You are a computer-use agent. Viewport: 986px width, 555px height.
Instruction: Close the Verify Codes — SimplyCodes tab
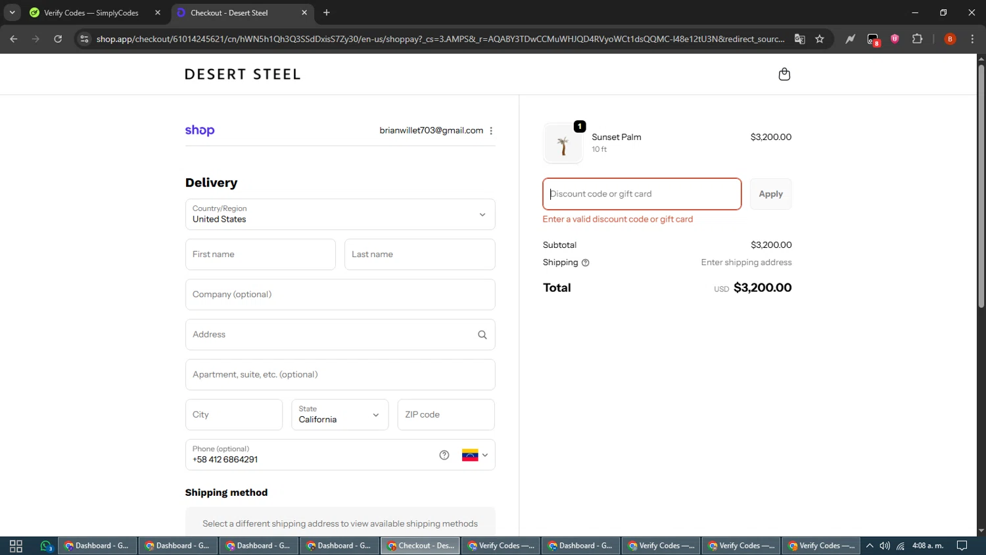158,12
